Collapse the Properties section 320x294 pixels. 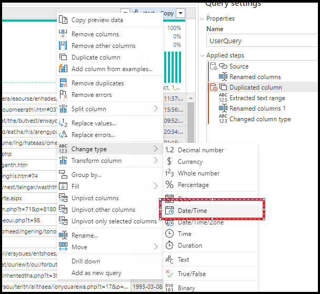(202, 19)
